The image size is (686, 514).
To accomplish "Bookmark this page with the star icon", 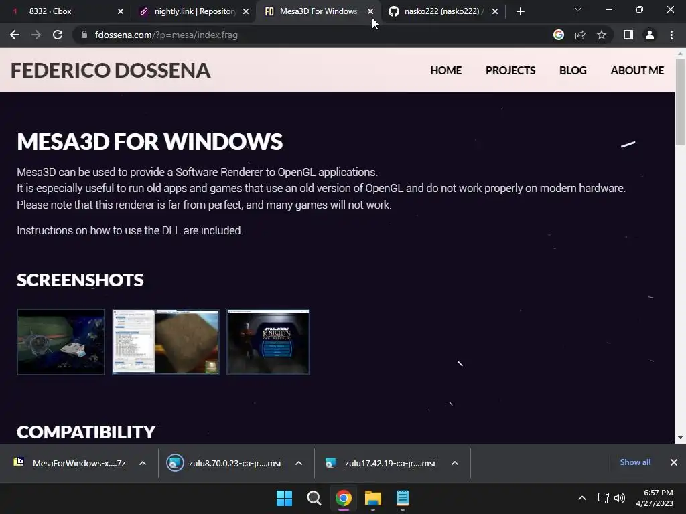I will tap(602, 35).
